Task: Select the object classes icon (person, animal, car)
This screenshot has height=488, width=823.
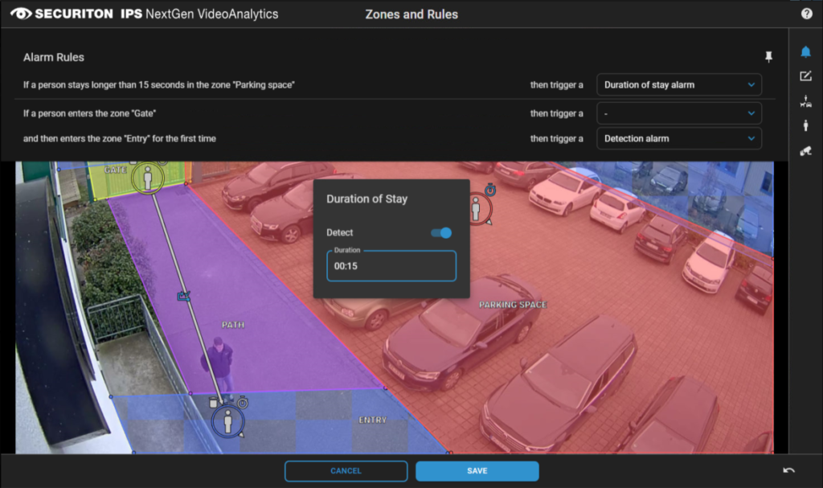Action: point(805,101)
